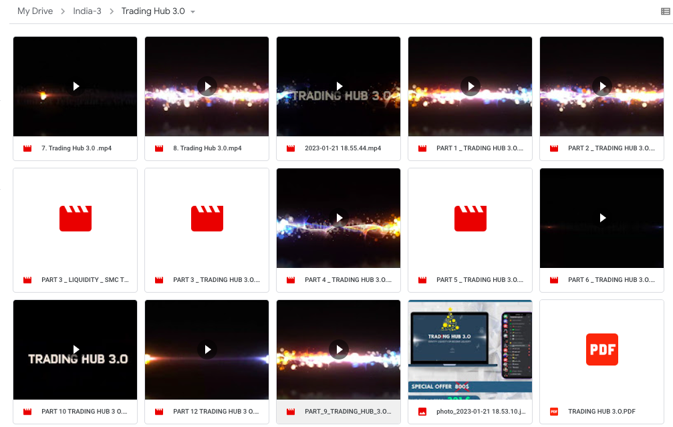Click the clapperboard icon of PART 5 video

click(470, 218)
